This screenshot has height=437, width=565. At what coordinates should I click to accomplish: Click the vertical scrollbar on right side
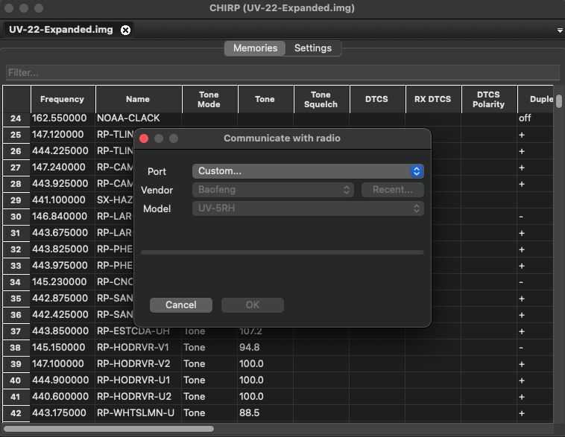pyautogui.click(x=559, y=101)
